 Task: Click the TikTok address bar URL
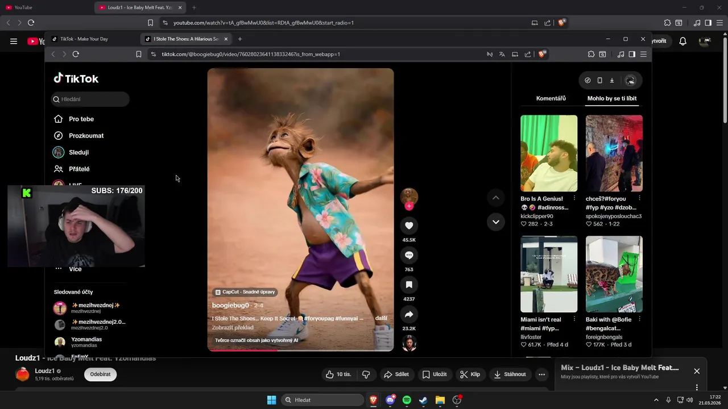[251, 54]
